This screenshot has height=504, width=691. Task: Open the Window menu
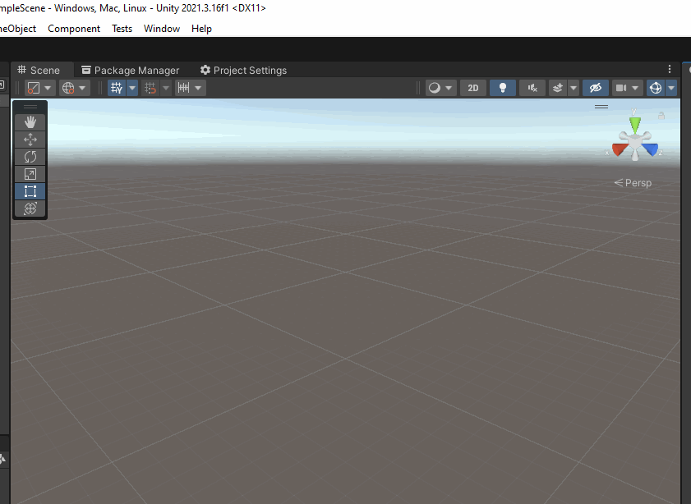tap(162, 28)
